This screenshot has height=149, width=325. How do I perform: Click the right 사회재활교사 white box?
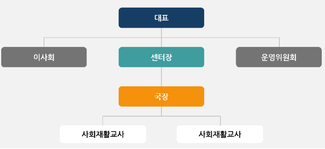(220, 134)
